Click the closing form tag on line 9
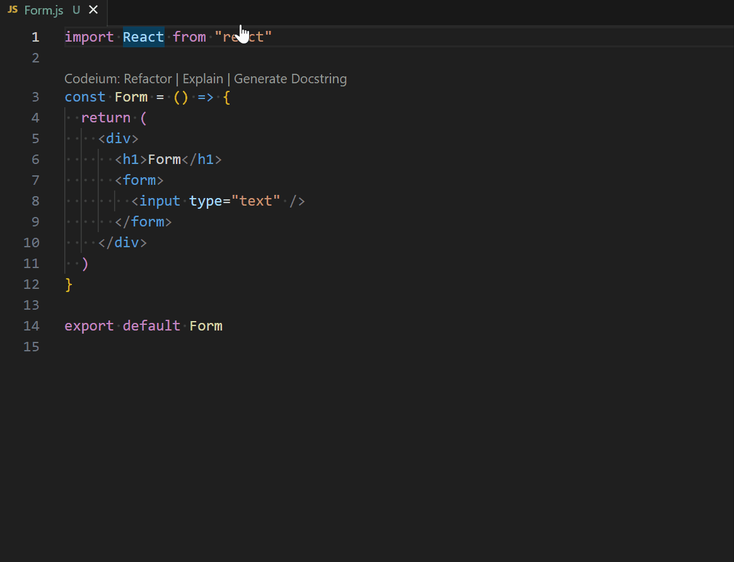Viewport: 734px width, 562px height. point(143,221)
